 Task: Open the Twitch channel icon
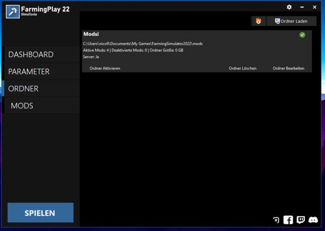pyautogui.click(x=301, y=220)
